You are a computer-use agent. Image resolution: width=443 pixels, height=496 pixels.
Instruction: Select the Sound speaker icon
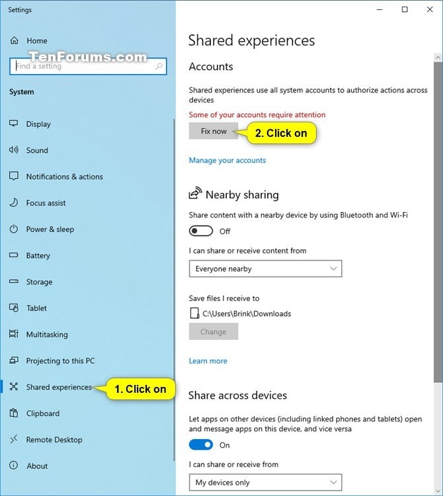[x=14, y=149]
